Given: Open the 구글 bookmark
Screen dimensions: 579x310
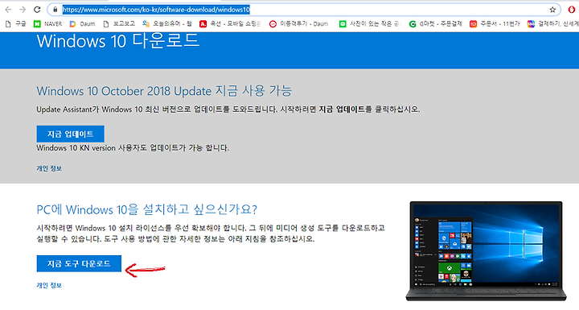Looking at the screenshot, I should point(15,23).
